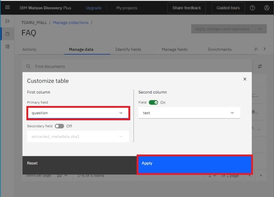
Task: Click the help question mark icon
Action: pyautogui.click(x=252, y=7)
